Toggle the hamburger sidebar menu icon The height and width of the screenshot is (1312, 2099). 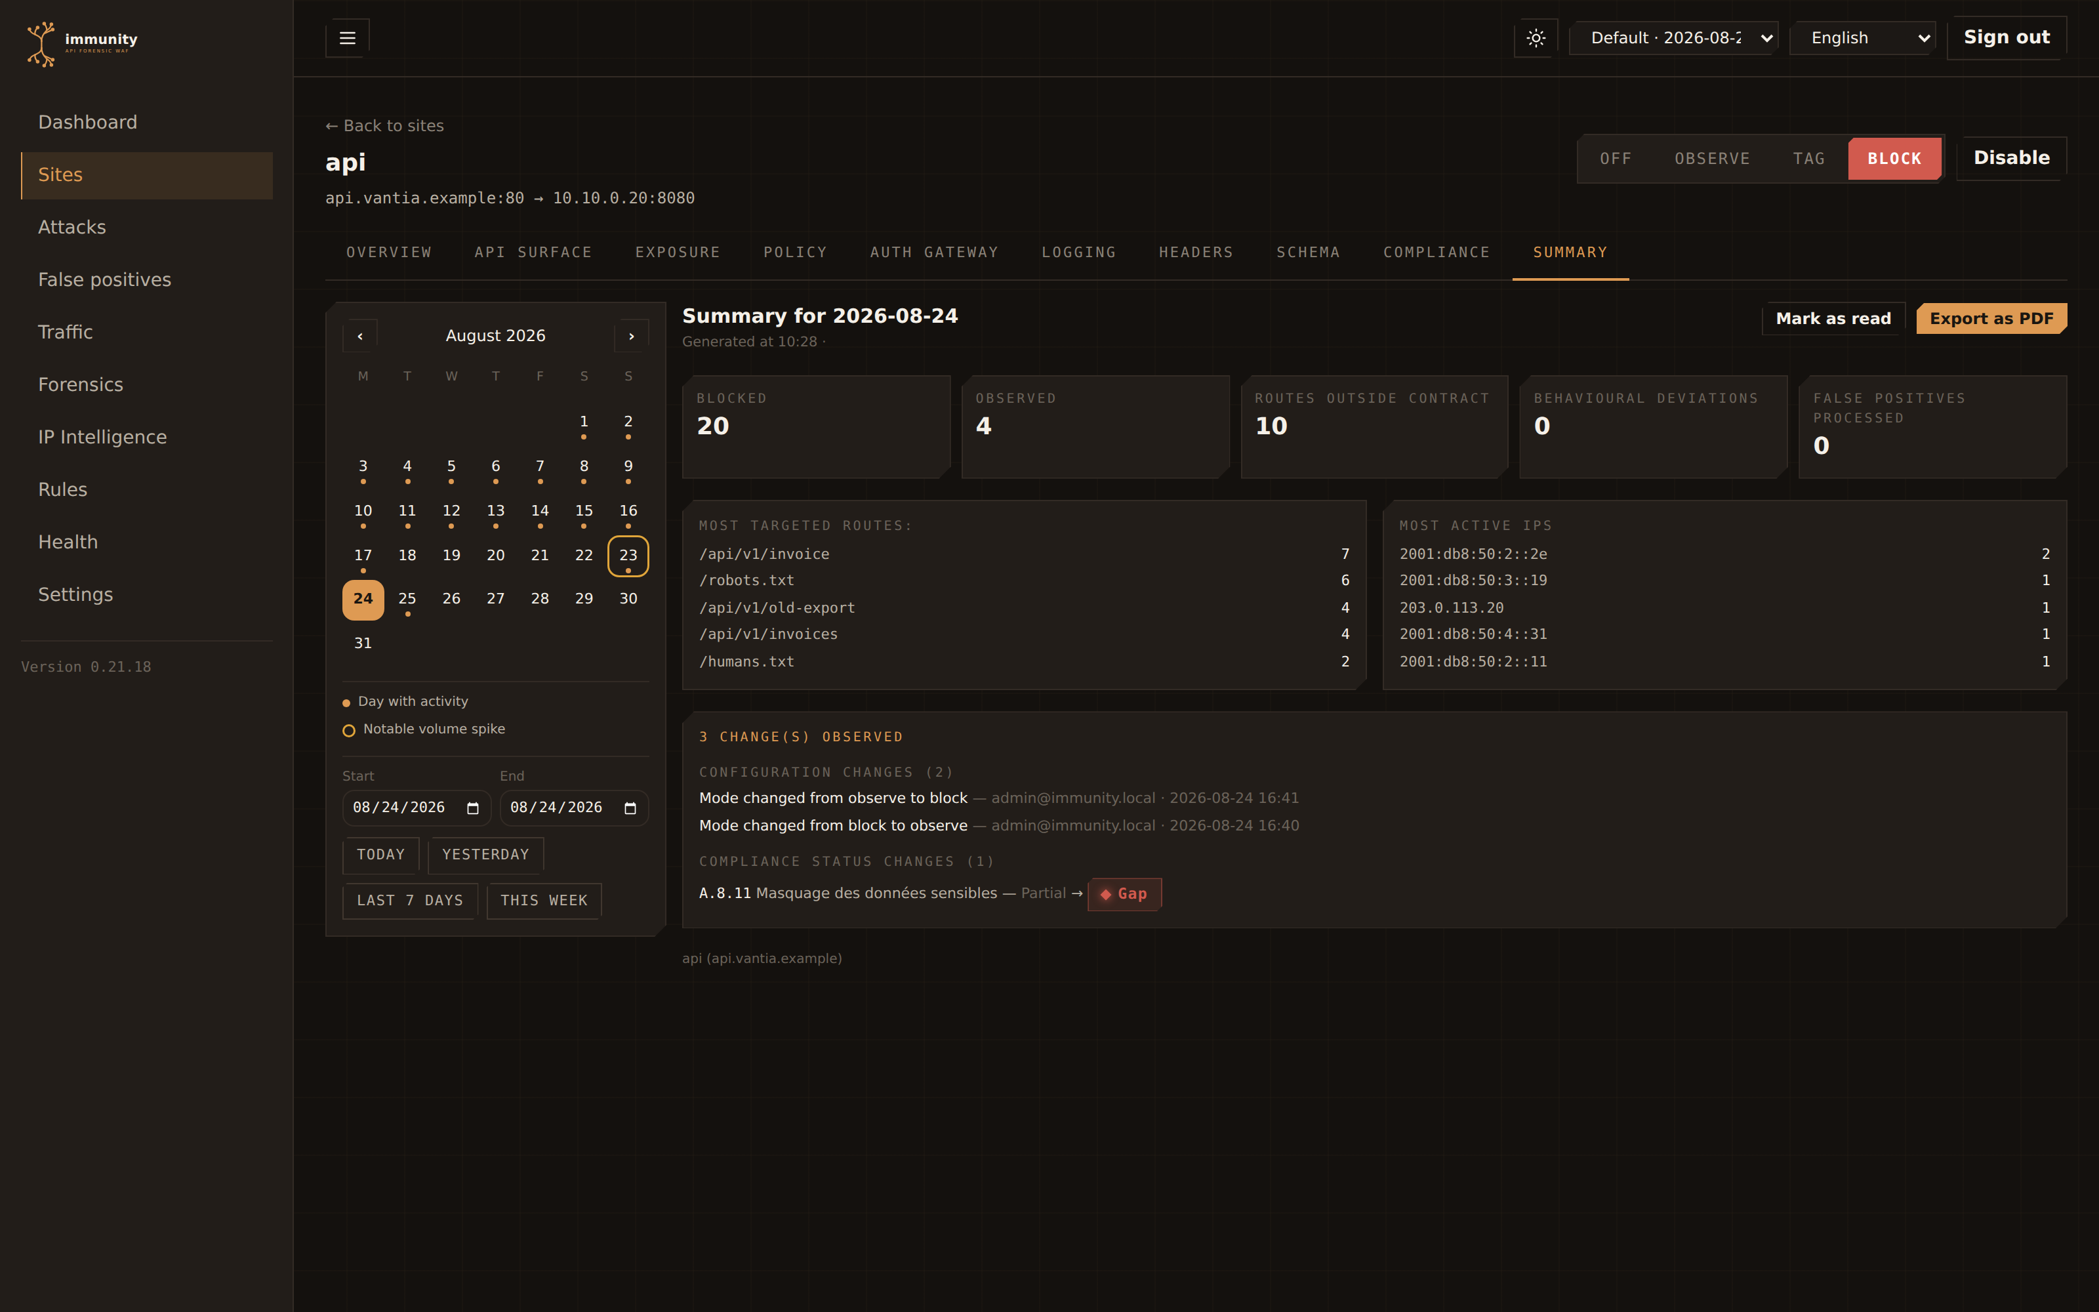347,38
